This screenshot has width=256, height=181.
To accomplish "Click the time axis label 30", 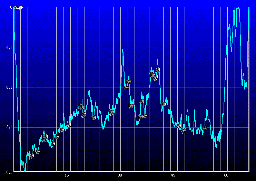I will (120, 175).
